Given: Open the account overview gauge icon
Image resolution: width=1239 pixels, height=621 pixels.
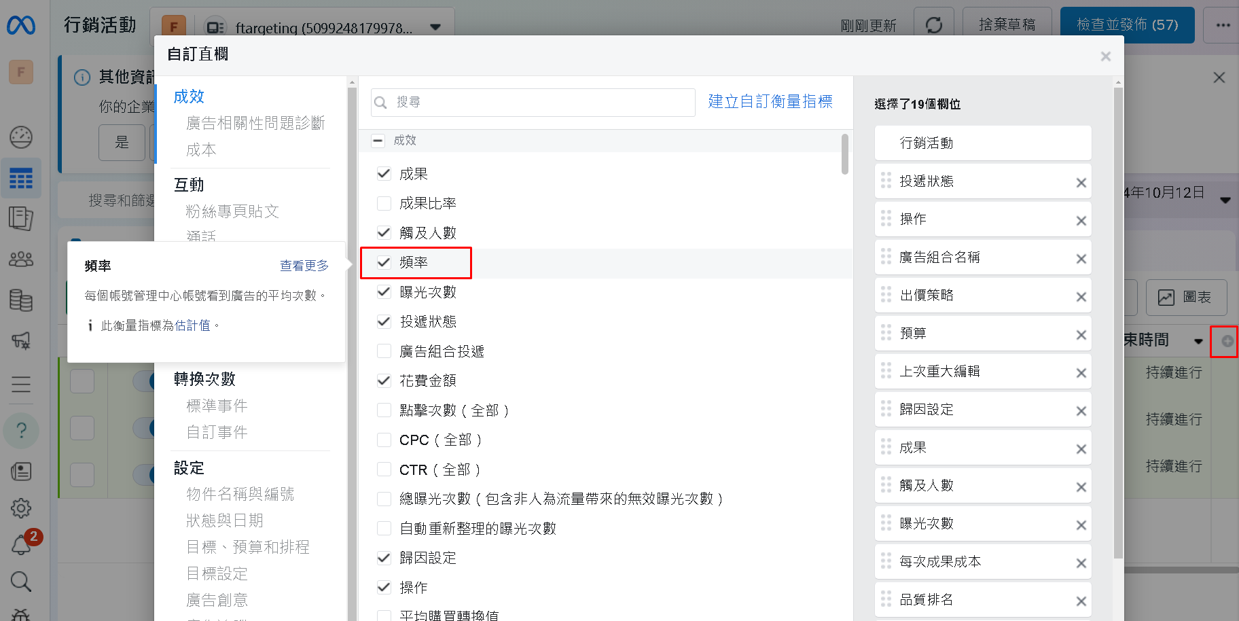Looking at the screenshot, I should click(x=21, y=137).
